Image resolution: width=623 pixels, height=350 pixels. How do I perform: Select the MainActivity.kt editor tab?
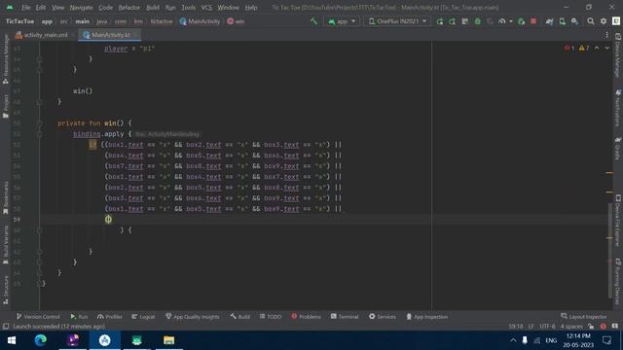point(109,35)
